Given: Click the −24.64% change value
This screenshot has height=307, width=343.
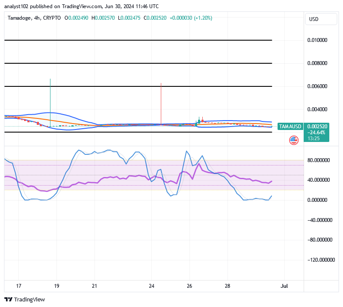Looking at the screenshot, I should pos(316,133).
